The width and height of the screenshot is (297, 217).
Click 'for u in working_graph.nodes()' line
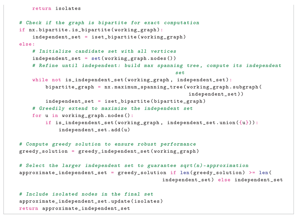coord(83,115)
